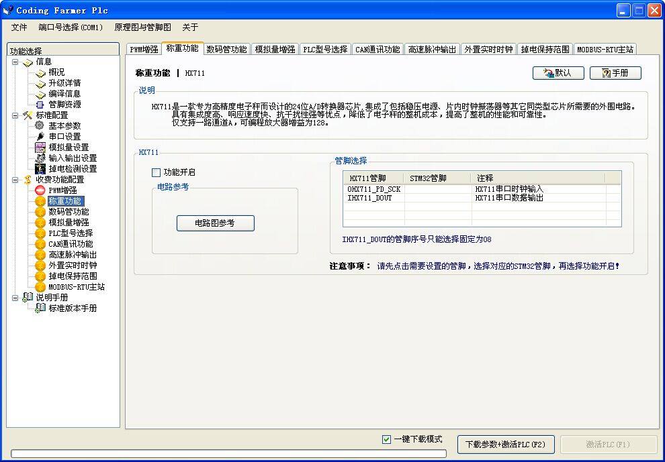Click the 注释 column header
Screen dimensions: 665x462
click(x=538, y=178)
